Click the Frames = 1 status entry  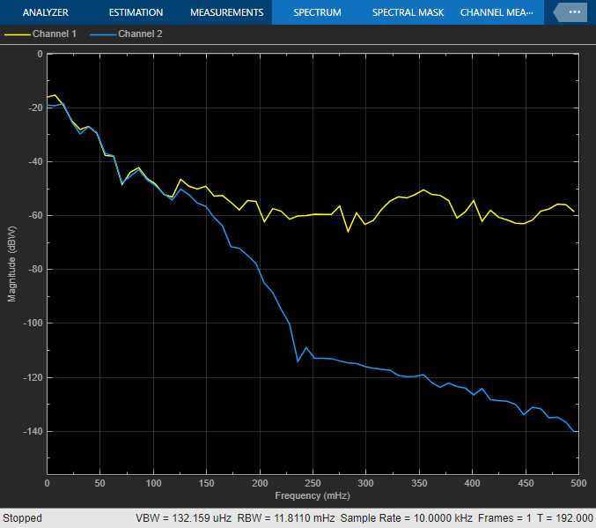(504, 518)
